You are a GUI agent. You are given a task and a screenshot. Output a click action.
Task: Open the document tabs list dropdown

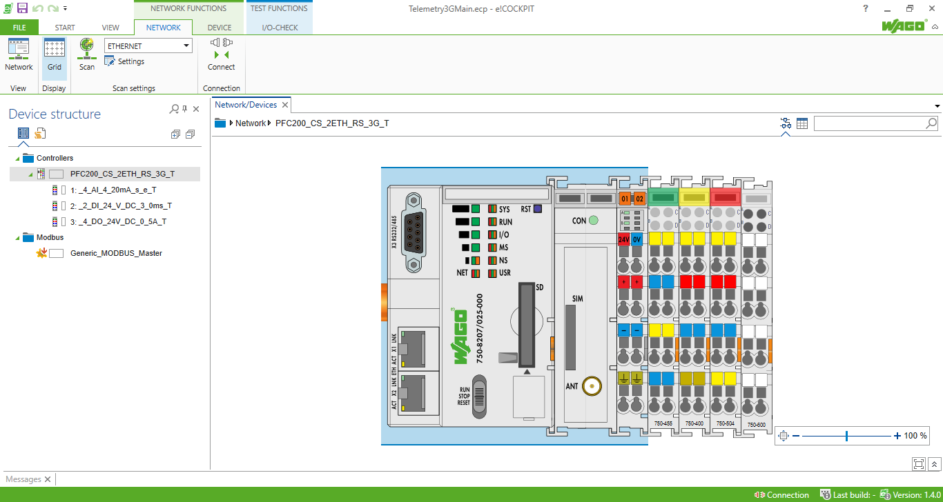(937, 106)
